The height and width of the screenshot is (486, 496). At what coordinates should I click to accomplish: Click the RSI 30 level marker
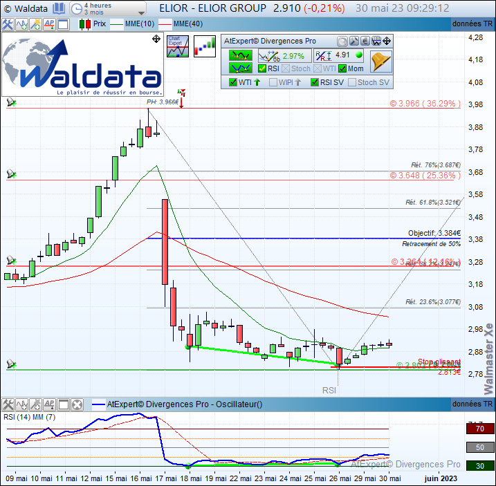pos(480,466)
